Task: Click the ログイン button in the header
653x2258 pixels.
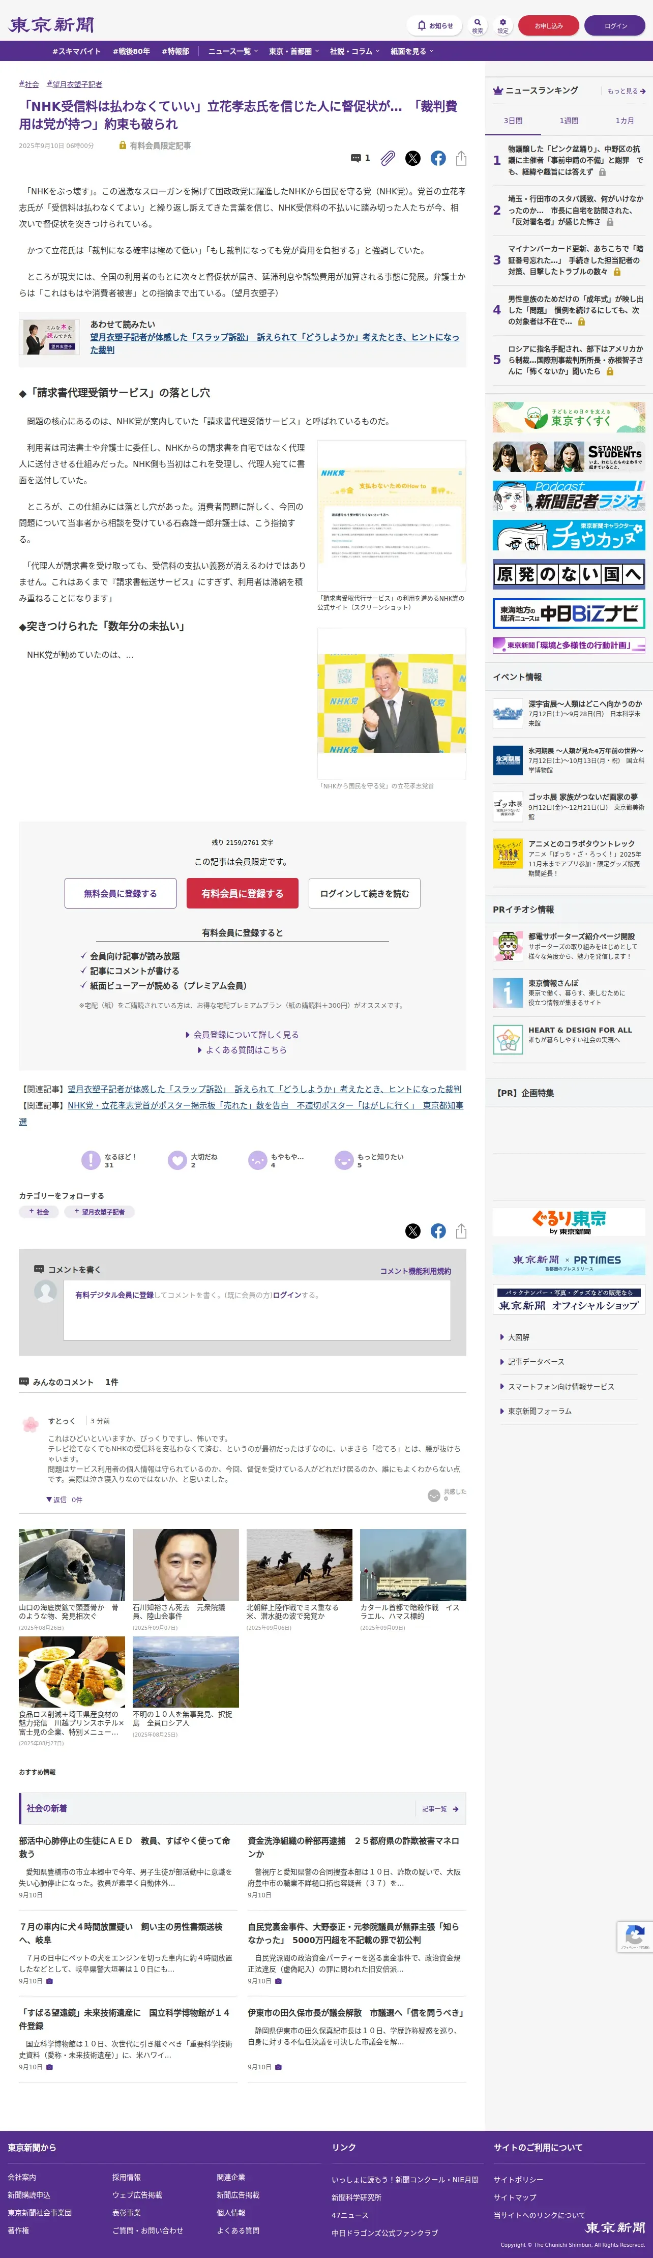Action: tap(615, 25)
